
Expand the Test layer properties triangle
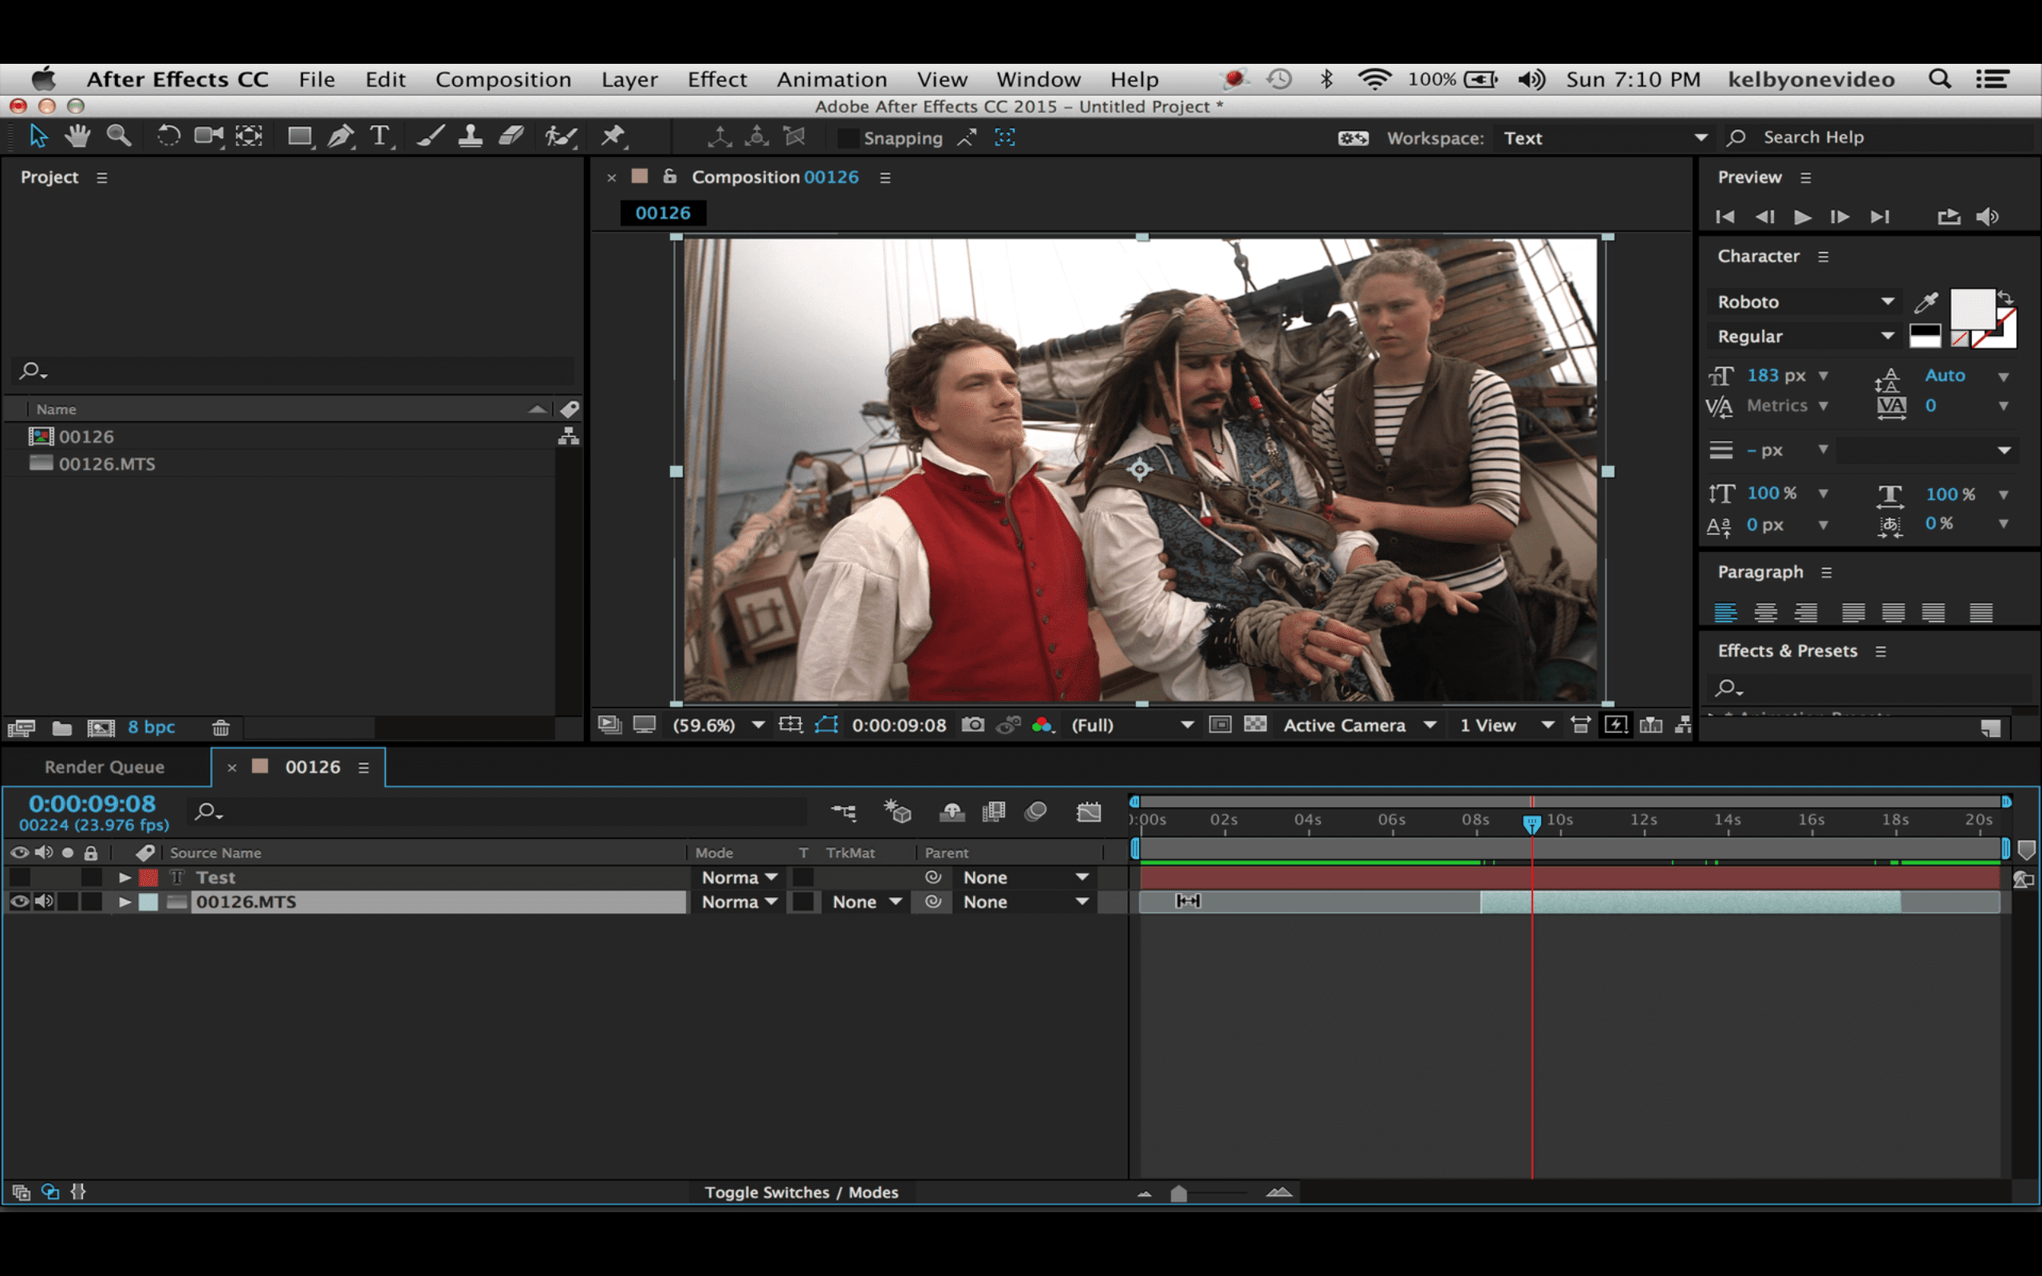point(124,876)
